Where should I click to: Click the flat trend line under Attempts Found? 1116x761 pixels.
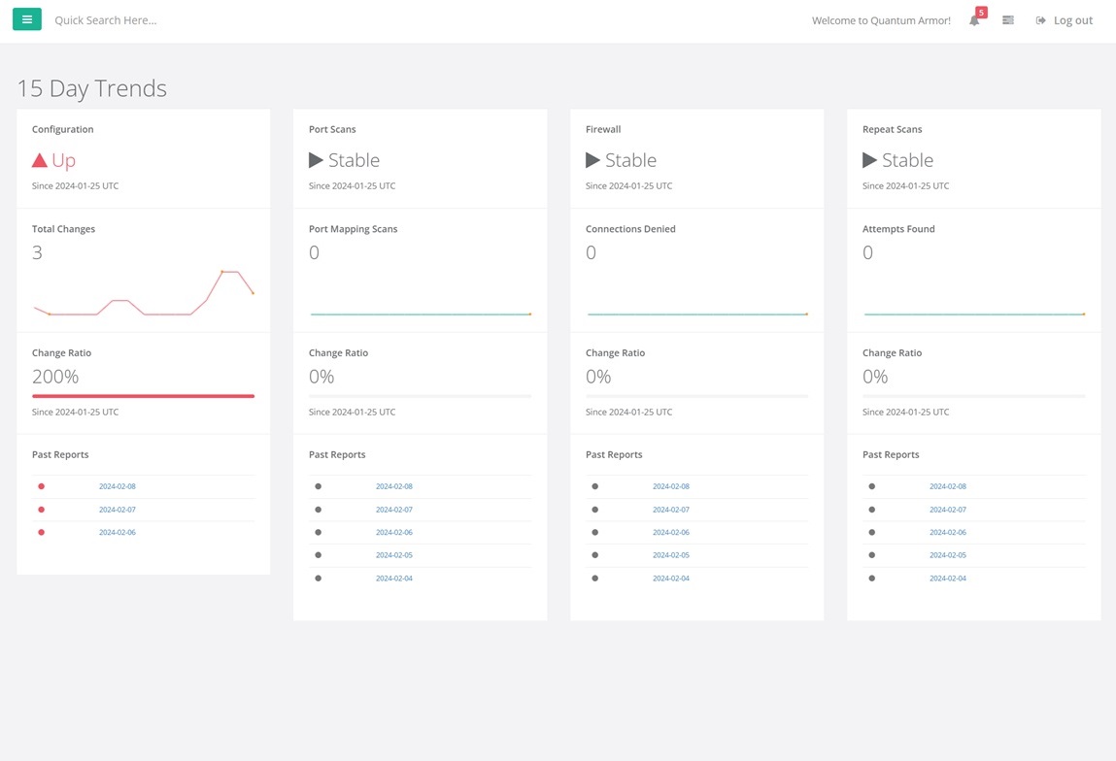tap(973, 314)
